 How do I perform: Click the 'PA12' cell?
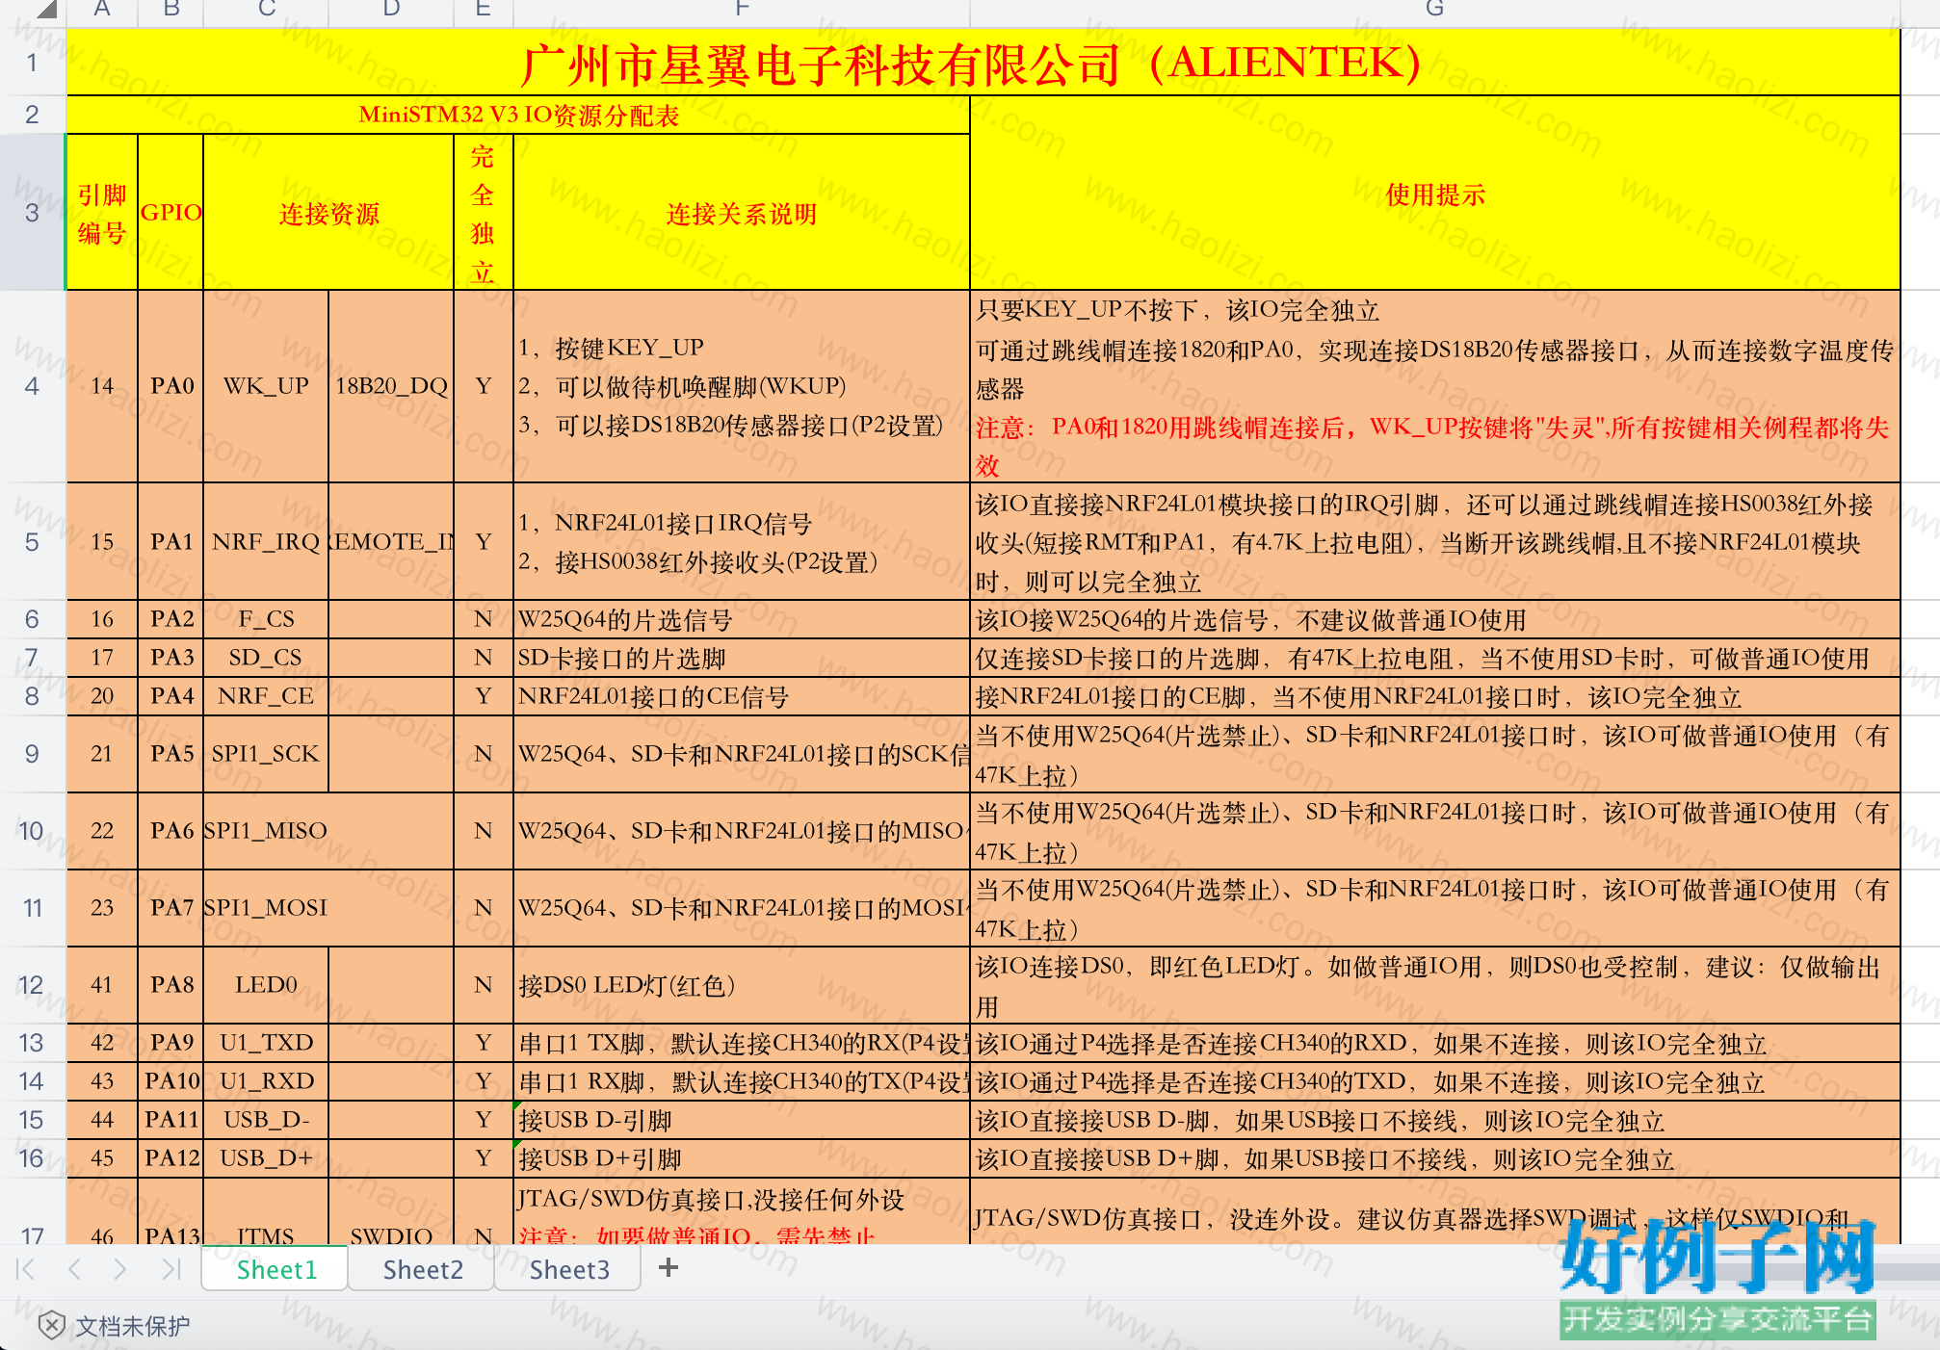click(171, 1158)
